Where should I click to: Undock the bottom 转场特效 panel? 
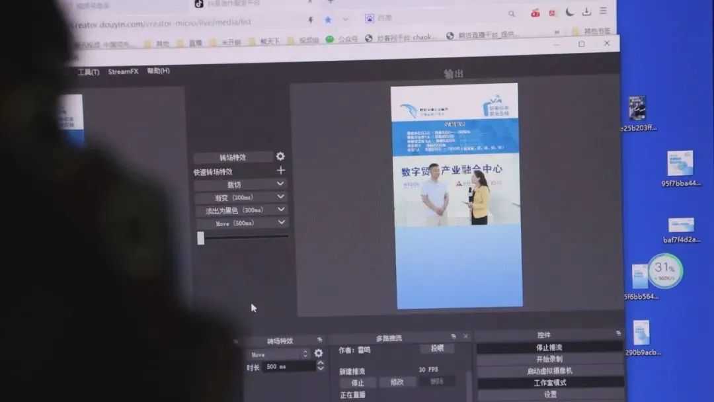click(320, 340)
